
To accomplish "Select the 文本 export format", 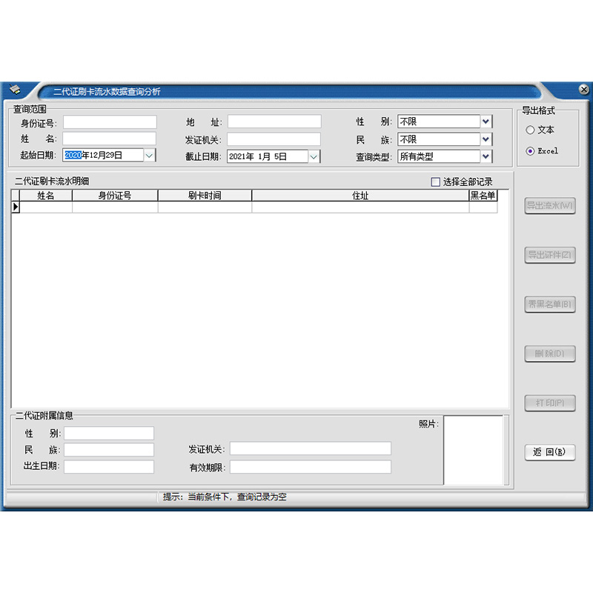I will 530,130.
